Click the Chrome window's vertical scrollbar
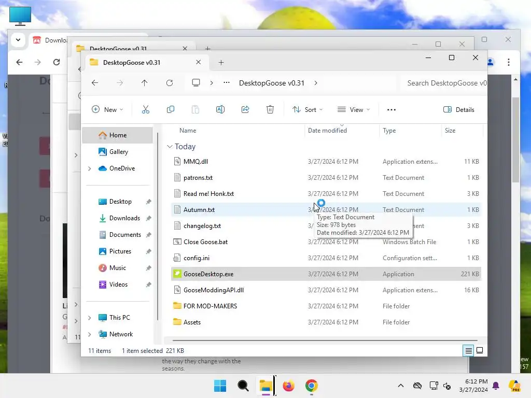 [515, 140]
